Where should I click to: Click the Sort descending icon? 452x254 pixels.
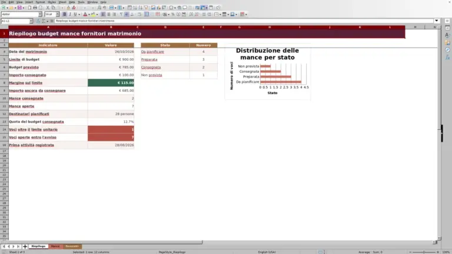pos(141,8)
